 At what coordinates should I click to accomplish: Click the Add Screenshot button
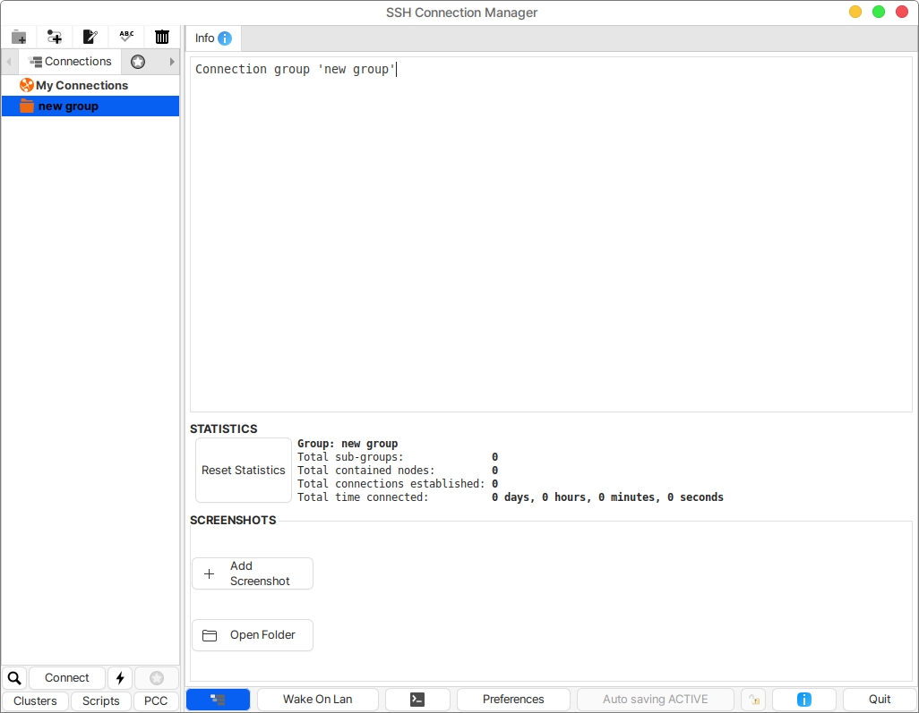pos(253,573)
